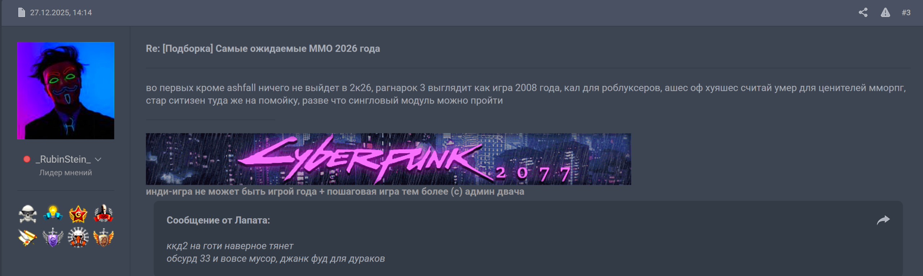This screenshot has width=923, height=276.
Task: Open the Cyberpunk 2077 signature banner
Action: (388, 159)
